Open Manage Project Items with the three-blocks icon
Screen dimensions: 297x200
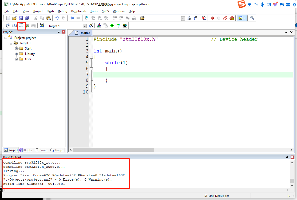pyautogui.click(x=99, y=26)
